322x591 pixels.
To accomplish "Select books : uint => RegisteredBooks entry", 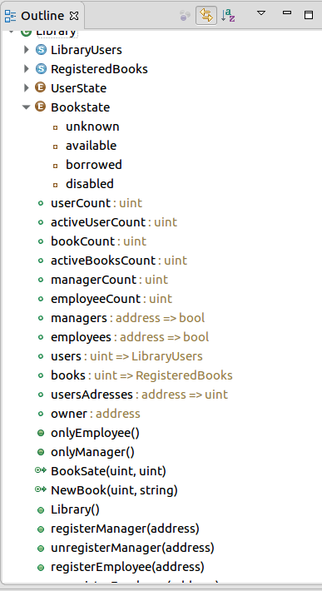I will tap(141, 375).
